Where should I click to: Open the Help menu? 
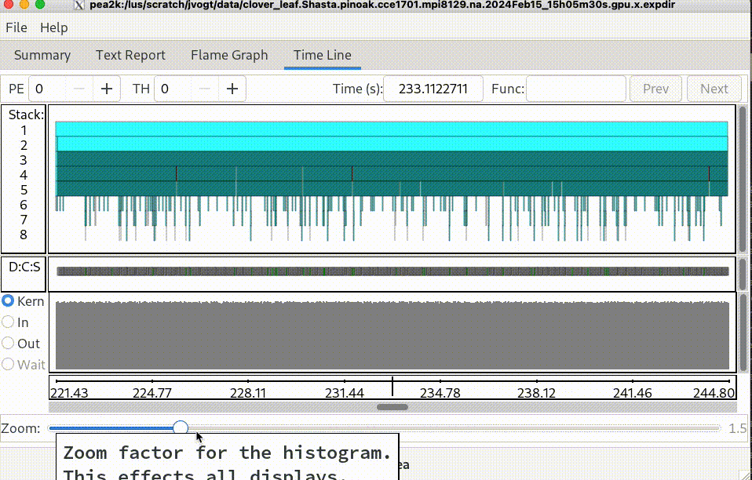click(54, 27)
